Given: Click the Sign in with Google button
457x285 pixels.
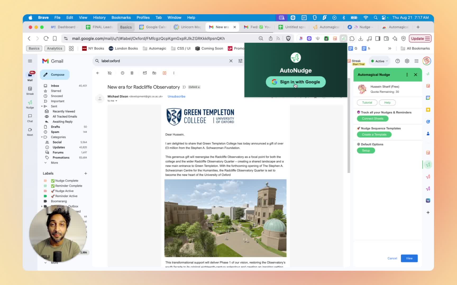Looking at the screenshot, I should pos(295,82).
